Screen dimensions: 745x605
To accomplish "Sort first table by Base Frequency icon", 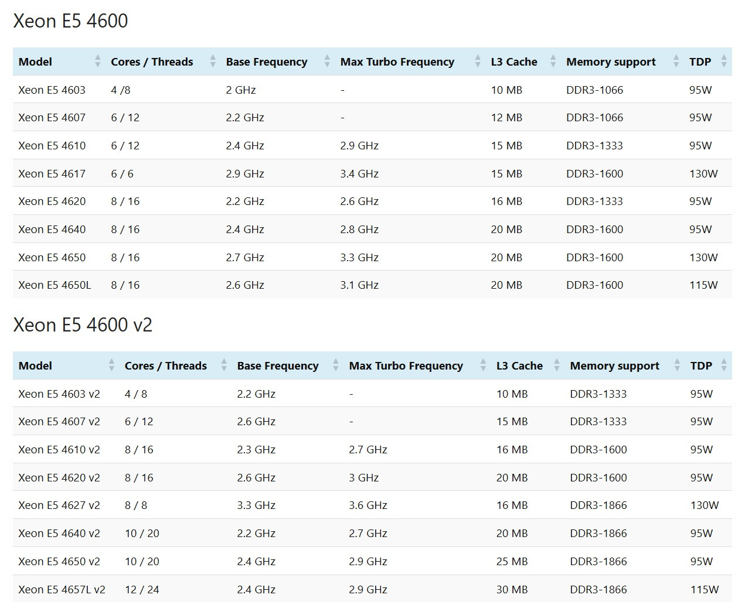I will click(x=327, y=61).
